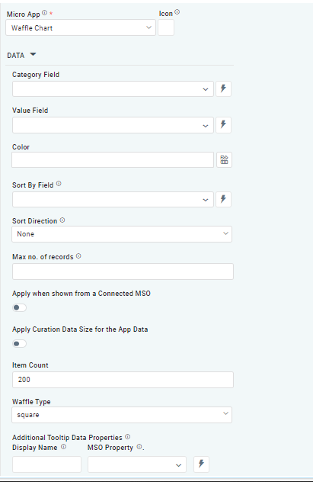
Task: Open the color palette picker icon
Action: tap(225, 160)
